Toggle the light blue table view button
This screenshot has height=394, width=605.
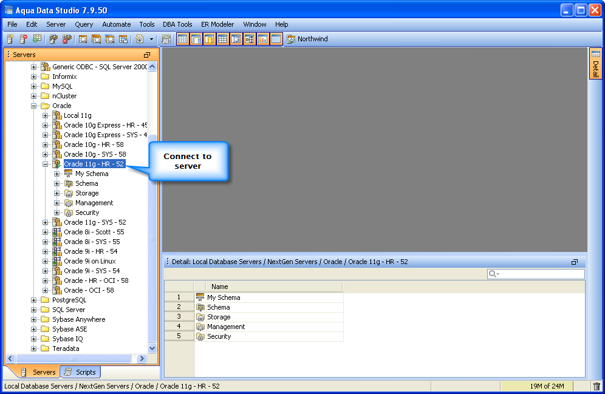276,39
